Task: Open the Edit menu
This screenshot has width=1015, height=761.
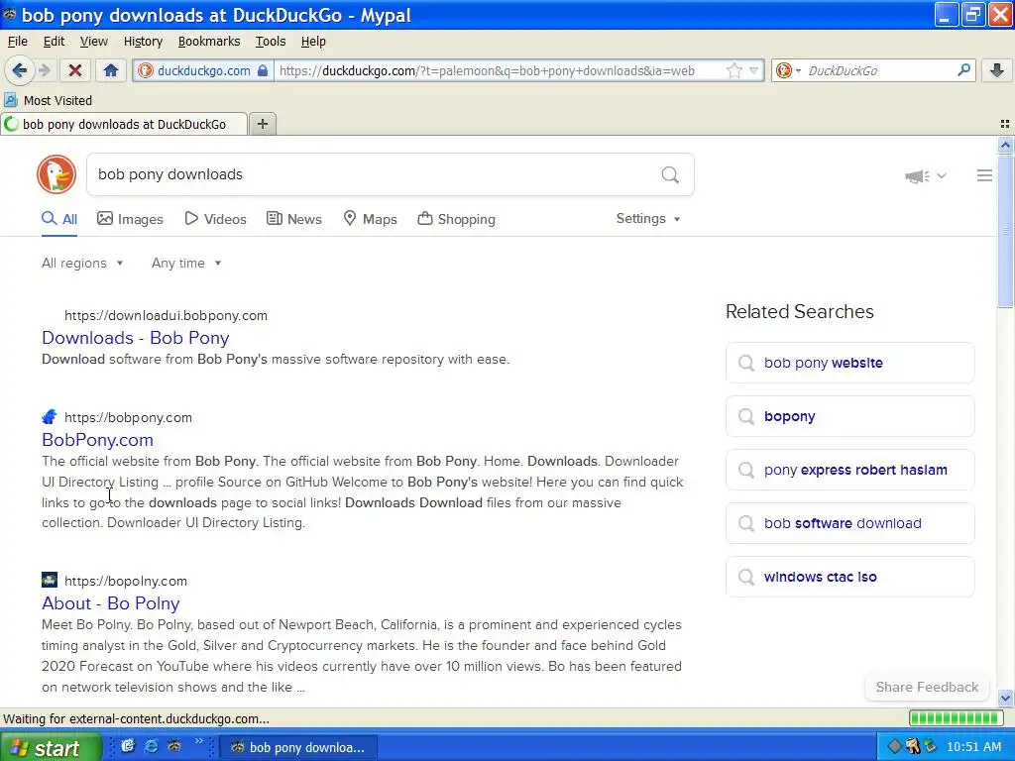Action: point(54,42)
